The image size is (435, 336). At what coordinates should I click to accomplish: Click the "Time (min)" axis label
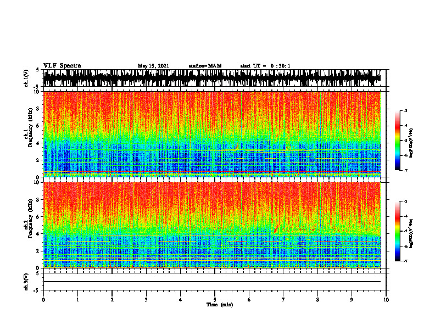pyautogui.click(x=220, y=305)
